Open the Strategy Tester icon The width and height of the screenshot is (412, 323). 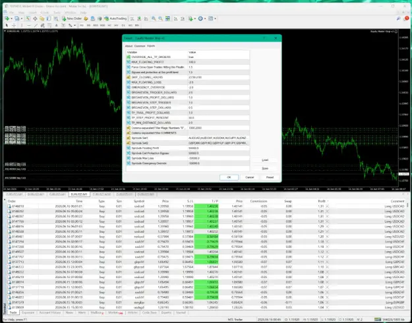click(x=56, y=18)
